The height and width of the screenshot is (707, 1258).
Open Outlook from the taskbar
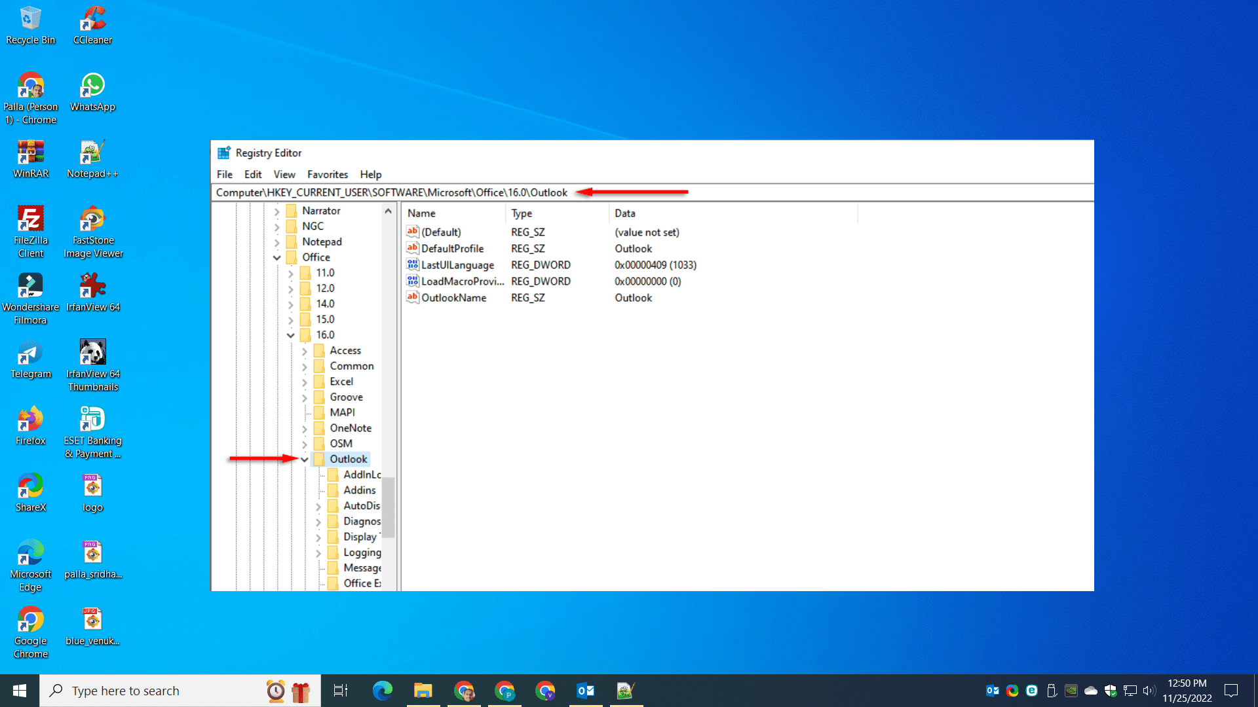(586, 691)
